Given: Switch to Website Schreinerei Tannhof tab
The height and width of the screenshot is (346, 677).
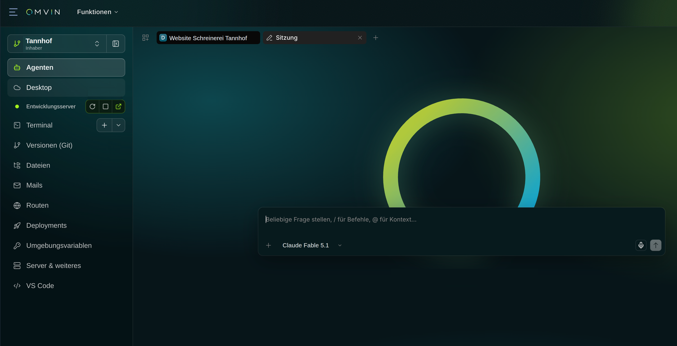Looking at the screenshot, I should (x=208, y=38).
